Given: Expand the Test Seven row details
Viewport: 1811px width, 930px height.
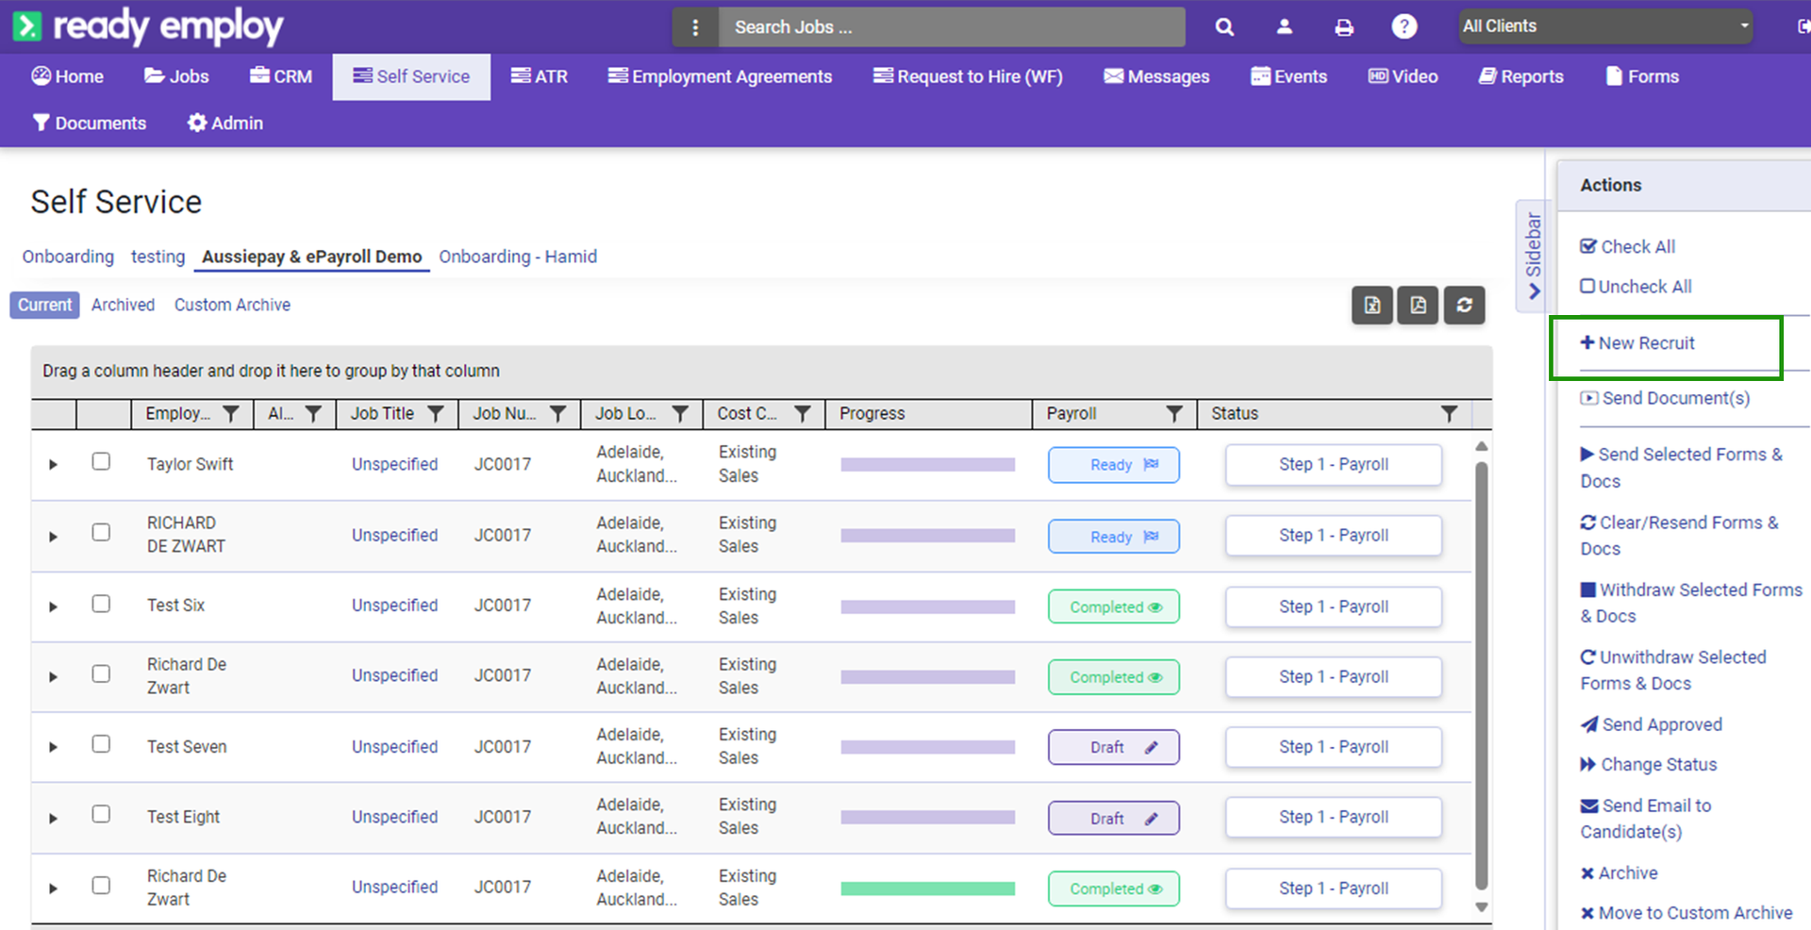Looking at the screenshot, I should click(x=53, y=747).
